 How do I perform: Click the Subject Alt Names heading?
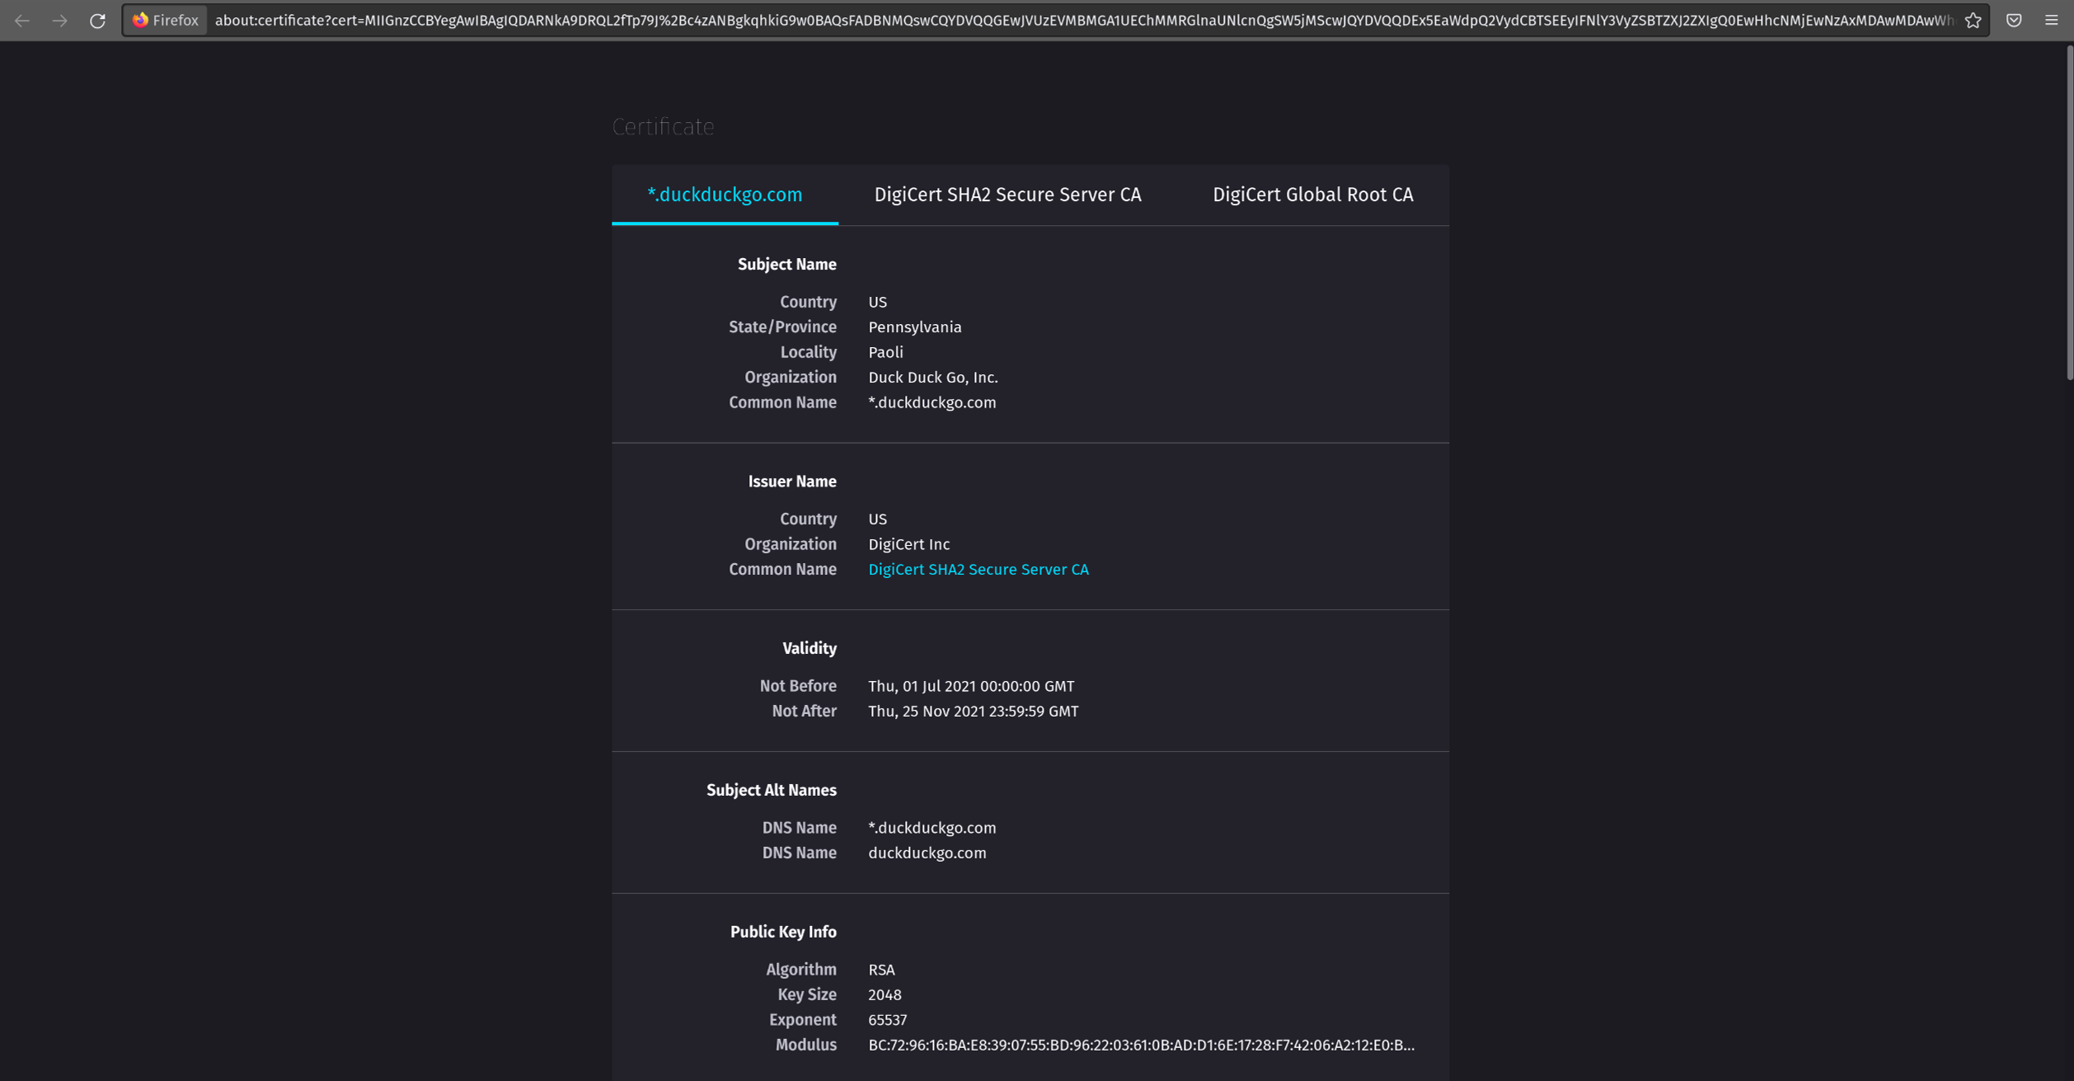click(771, 791)
